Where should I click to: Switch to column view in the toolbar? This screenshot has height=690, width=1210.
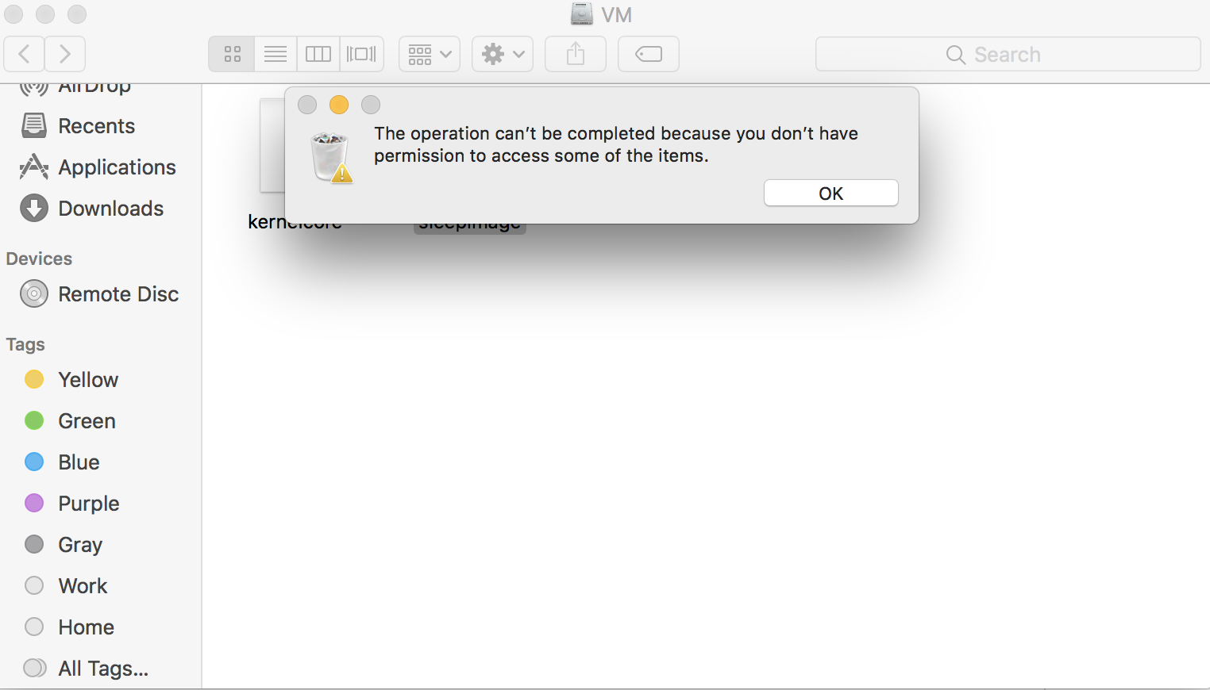click(318, 54)
